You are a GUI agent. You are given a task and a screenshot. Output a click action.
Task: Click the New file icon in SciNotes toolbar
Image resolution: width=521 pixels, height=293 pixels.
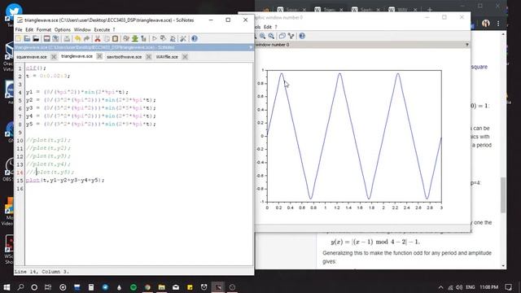pos(18,38)
